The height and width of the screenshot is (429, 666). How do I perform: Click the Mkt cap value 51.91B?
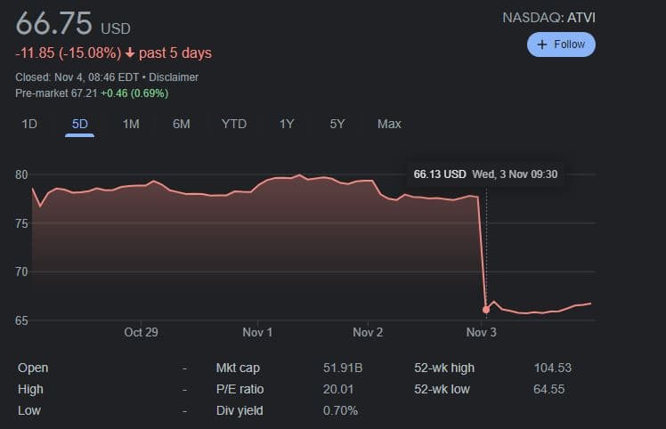pyautogui.click(x=340, y=368)
